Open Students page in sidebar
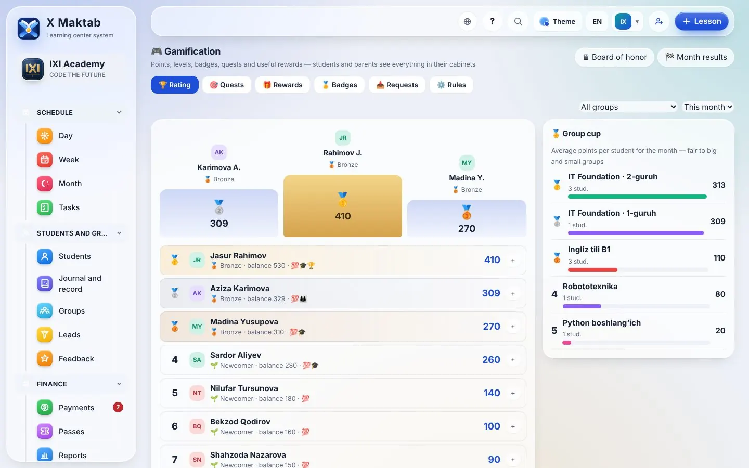The height and width of the screenshot is (468, 749). pos(77,256)
